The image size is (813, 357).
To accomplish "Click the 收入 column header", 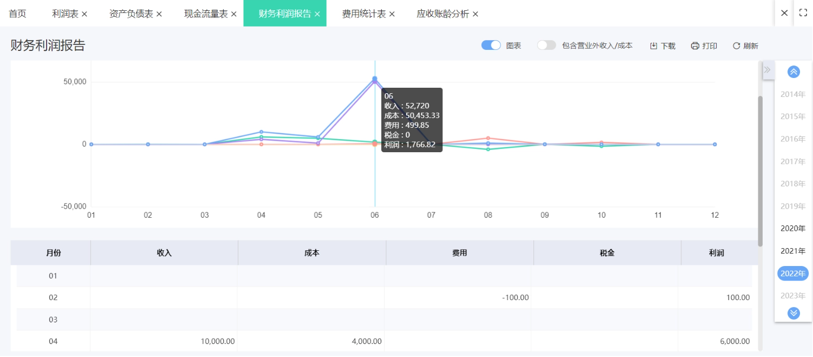I will [x=164, y=253].
